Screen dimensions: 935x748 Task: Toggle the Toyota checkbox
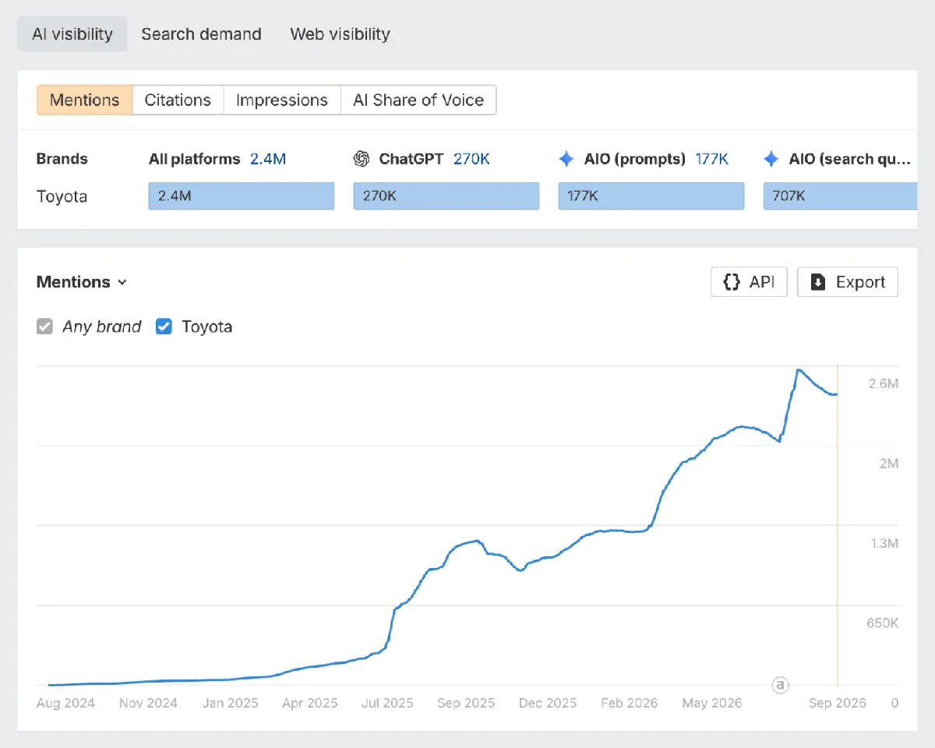click(x=164, y=326)
